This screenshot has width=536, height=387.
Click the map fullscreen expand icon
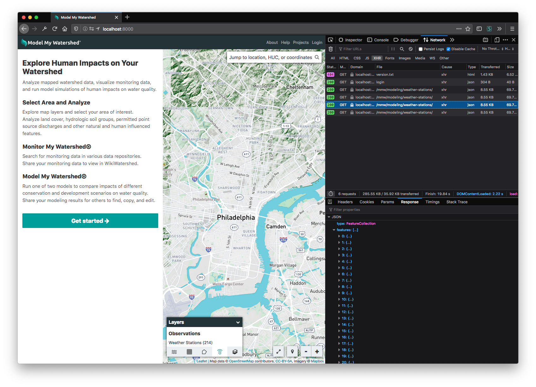(279, 351)
